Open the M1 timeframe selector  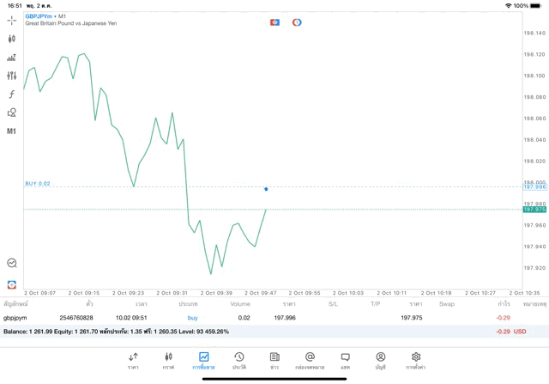click(x=11, y=131)
